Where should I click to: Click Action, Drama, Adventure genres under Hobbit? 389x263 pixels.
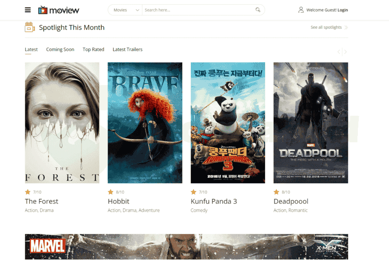pyautogui.click(x=134, y=210)
